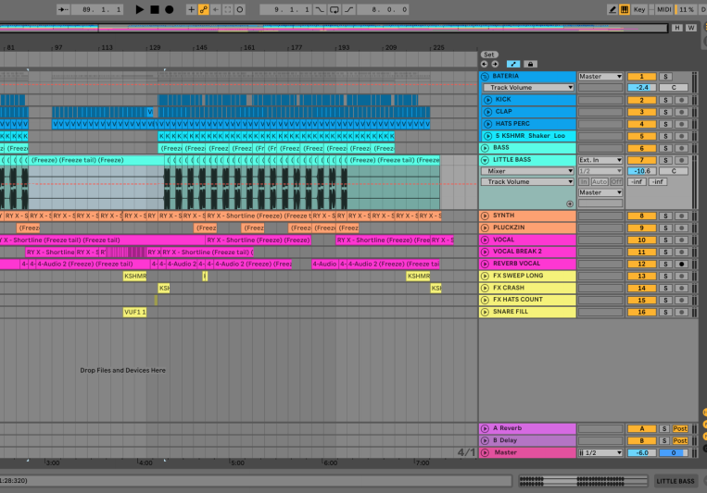This screenshot has height=493, width=707.
Task: Click the H overview height button
Action: (676, 28)
